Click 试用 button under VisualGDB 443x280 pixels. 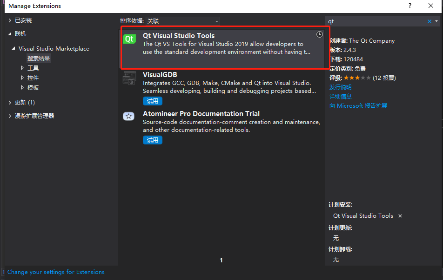coord(153,101)
